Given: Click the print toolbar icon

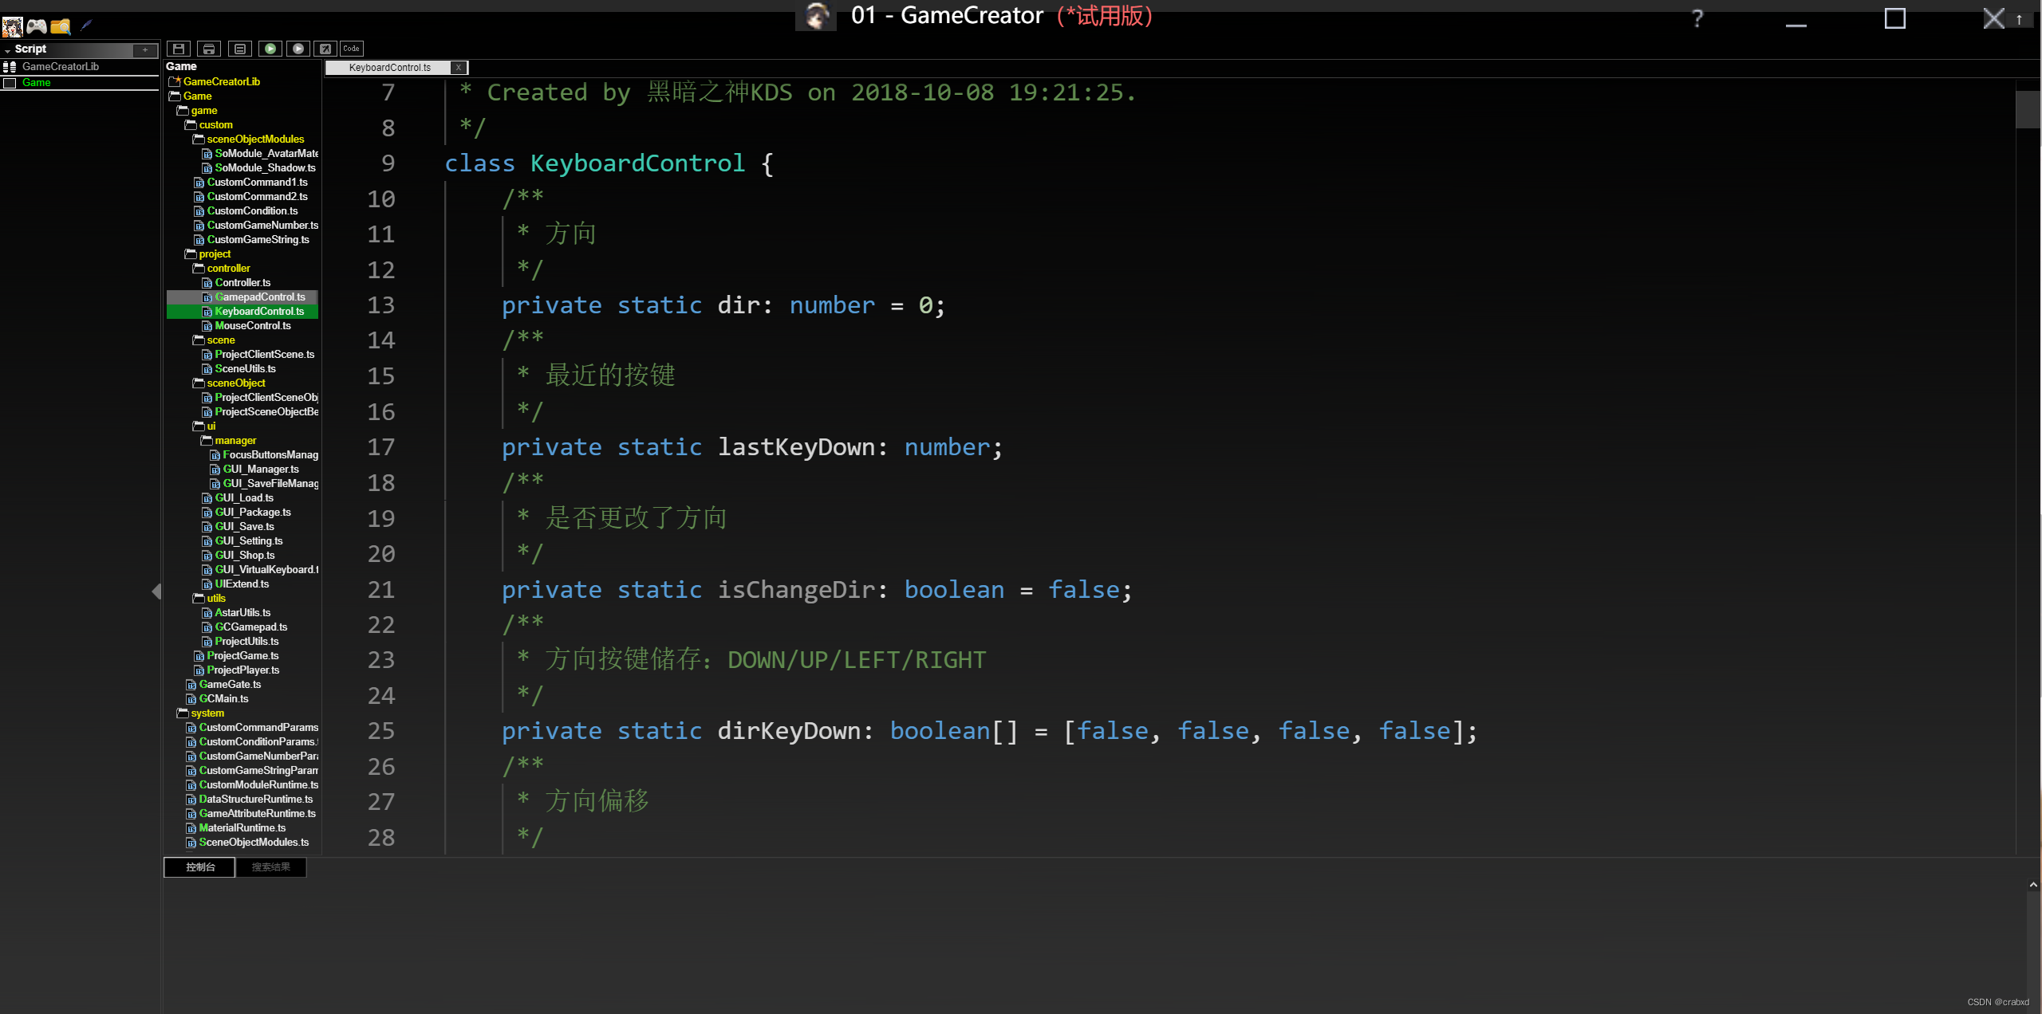Looking at the screenshot, I should pyautogui.click(x=209, y=49).
